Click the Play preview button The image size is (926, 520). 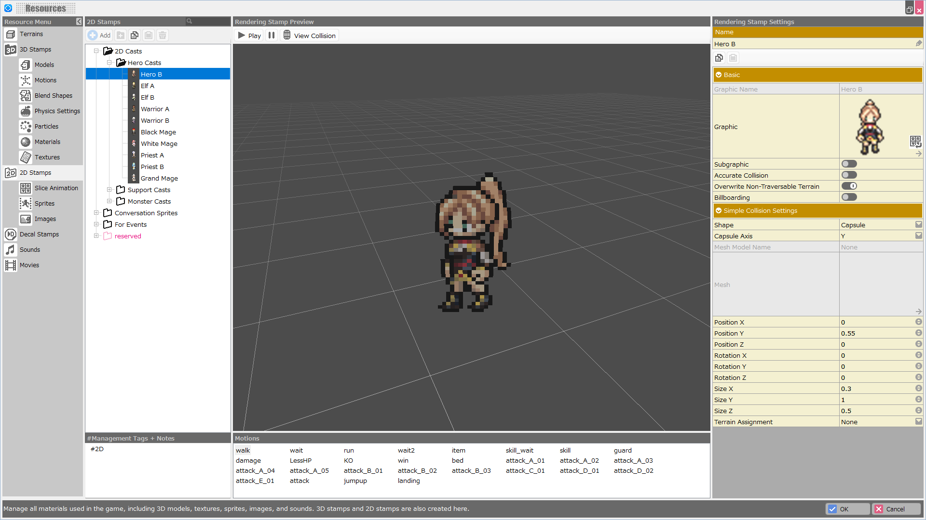tap(249, 36)
